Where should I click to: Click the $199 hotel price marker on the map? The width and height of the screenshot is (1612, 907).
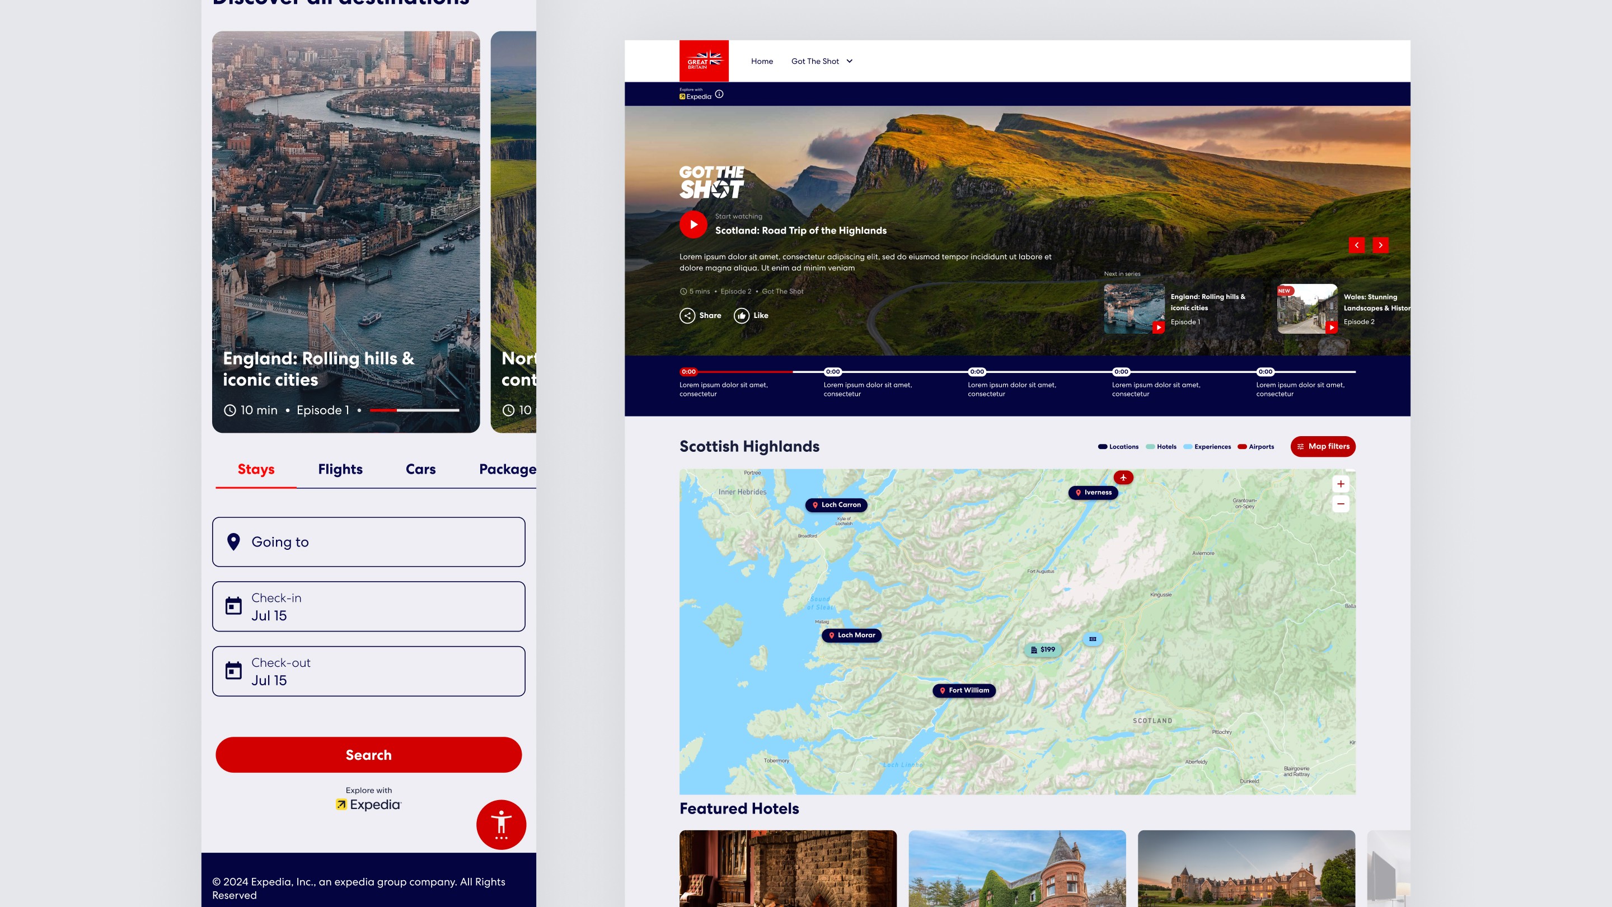point(1043,649)
